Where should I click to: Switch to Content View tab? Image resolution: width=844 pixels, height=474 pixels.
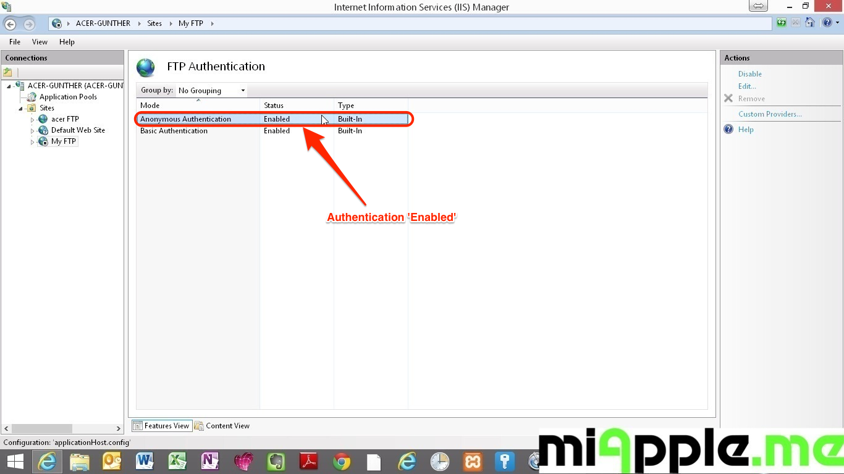[x=222, y=426]
